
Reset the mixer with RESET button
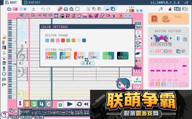click(x=183, y=85)
